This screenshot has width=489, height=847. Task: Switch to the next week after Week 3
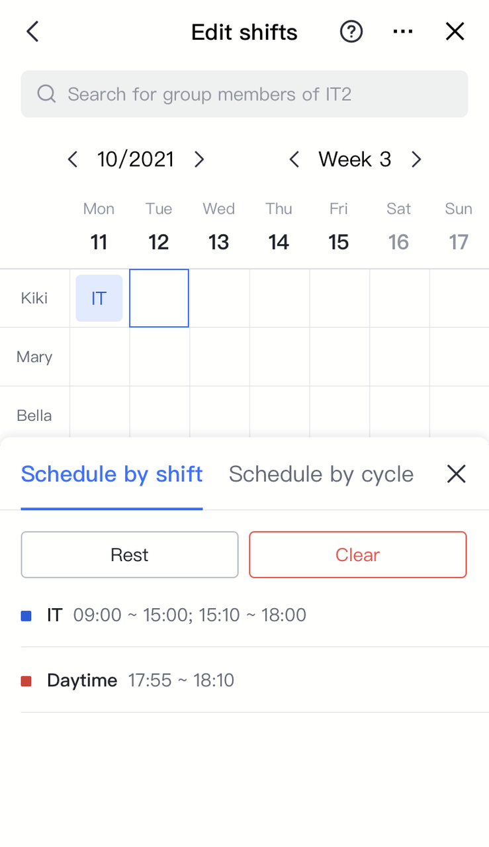pos(416,159)
